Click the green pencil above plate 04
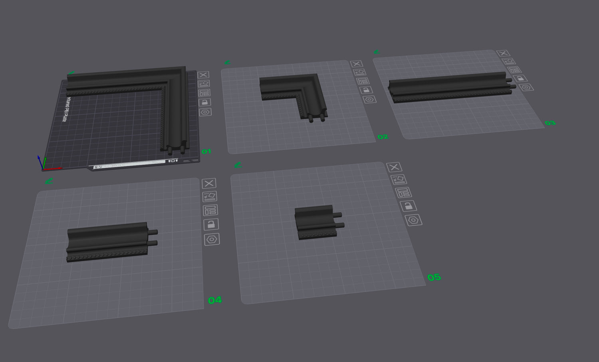This screenshot has width=599, height=362. [49, 181]
